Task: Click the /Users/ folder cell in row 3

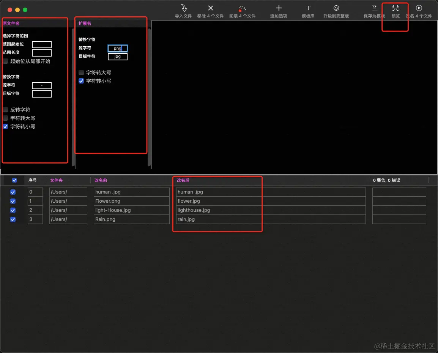Action: [x=68, y=219]
